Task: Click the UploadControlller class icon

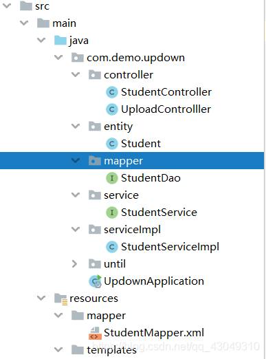Action: [112, 109]
